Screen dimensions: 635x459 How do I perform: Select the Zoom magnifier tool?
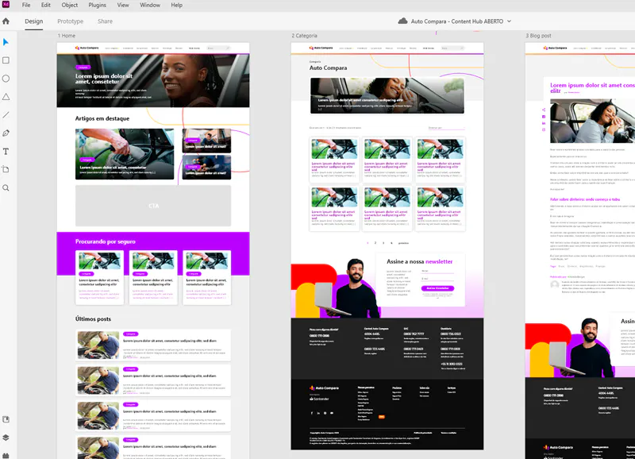point(6,188)
